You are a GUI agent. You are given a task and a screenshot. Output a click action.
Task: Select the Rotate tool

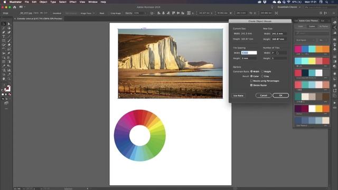tap(4, 49)
